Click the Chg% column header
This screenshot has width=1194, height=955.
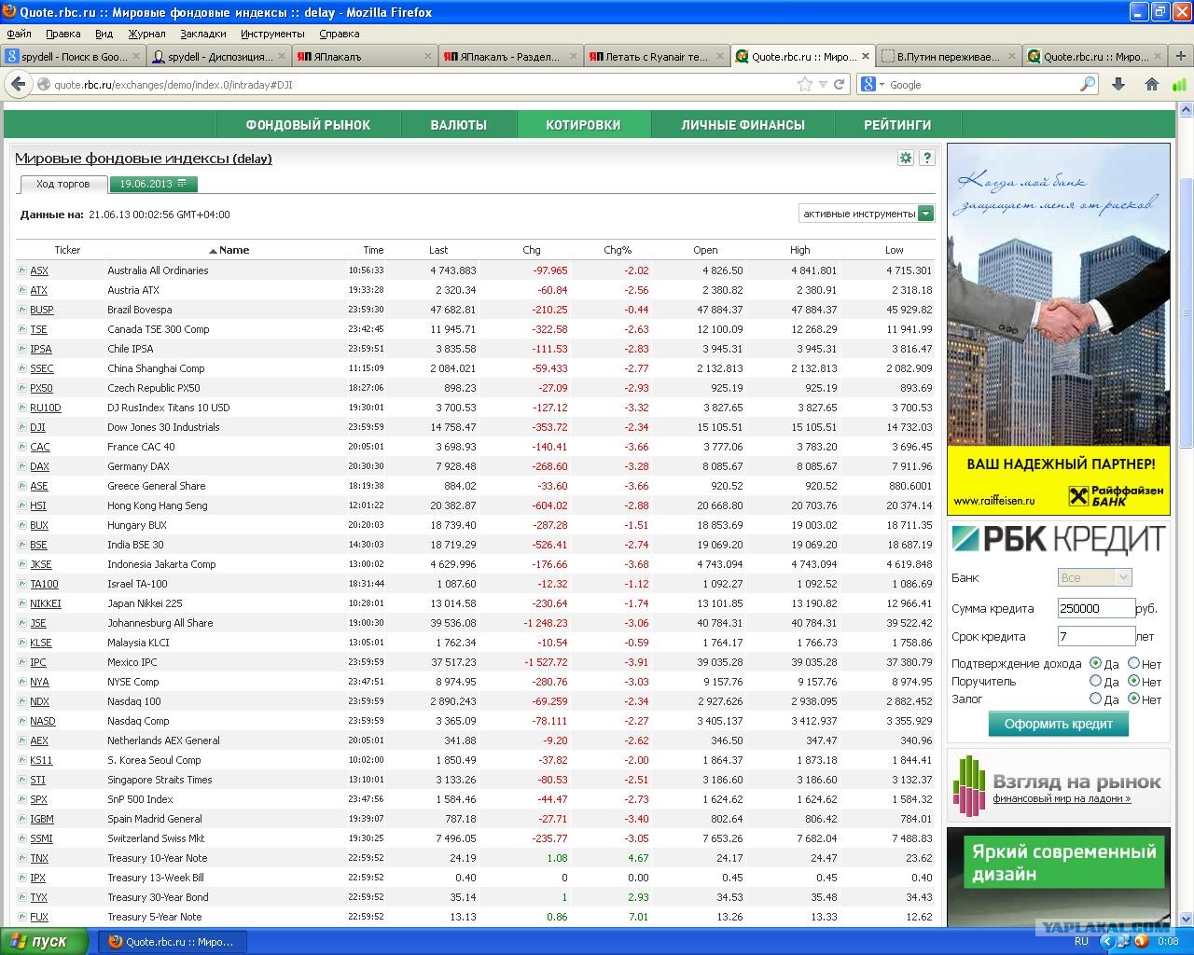(x=618, y=250)
